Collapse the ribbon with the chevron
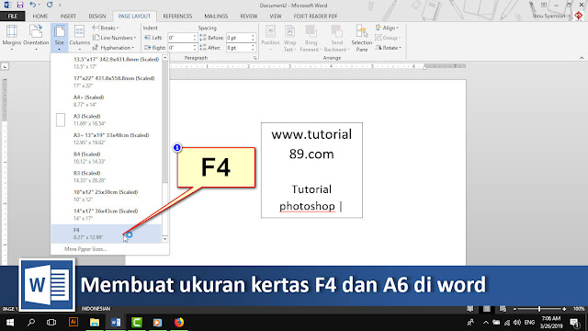 coord(582,58)
